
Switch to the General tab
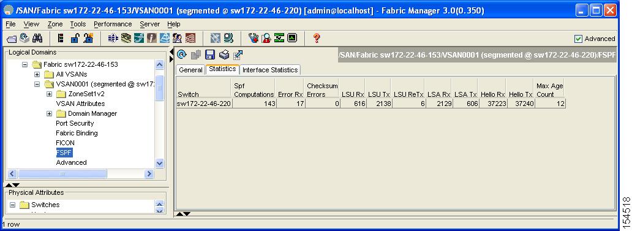pyautogui.click(x=190, y=70)
